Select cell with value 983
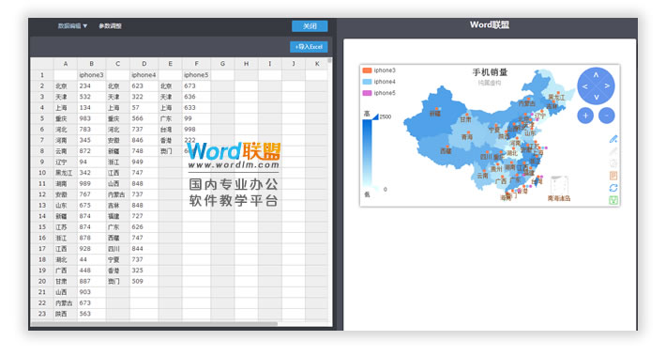The height and width of the screenshot is (356, 666). (91, 118)
